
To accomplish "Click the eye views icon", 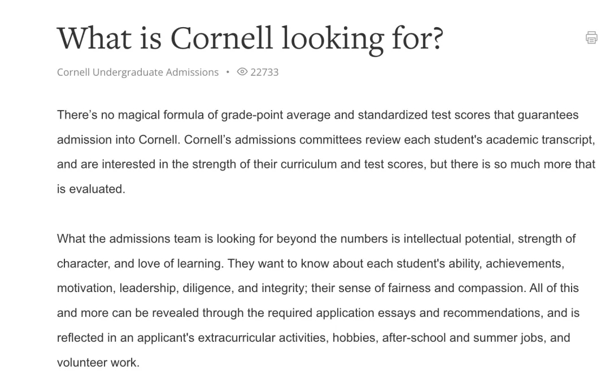I will click(x=242, y=72).
